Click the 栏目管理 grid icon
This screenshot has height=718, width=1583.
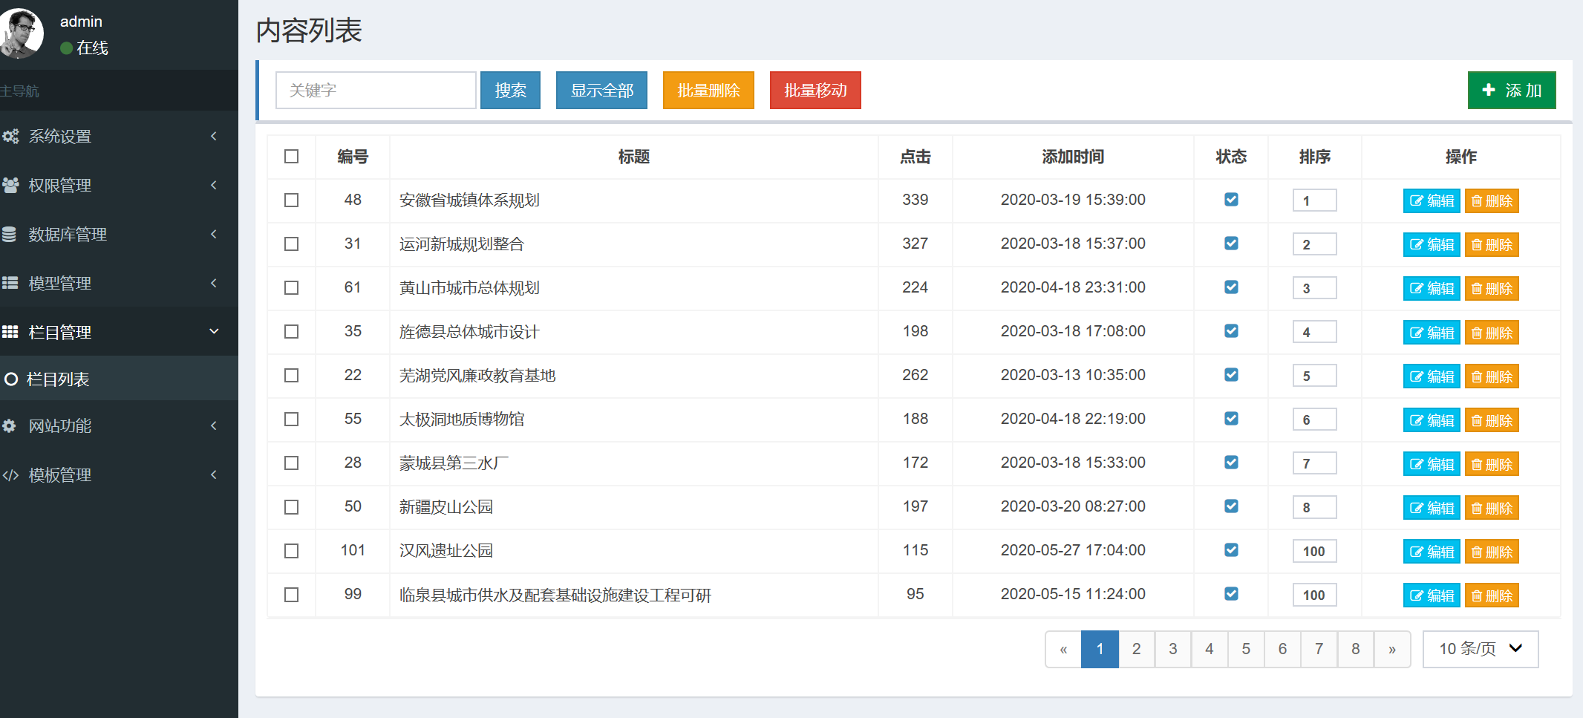click(x=10, y=332)
